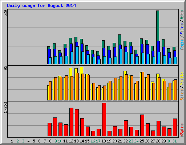
Task: Click the day '8' axis label
Action: pyautogui.click(x=50, y=141)
